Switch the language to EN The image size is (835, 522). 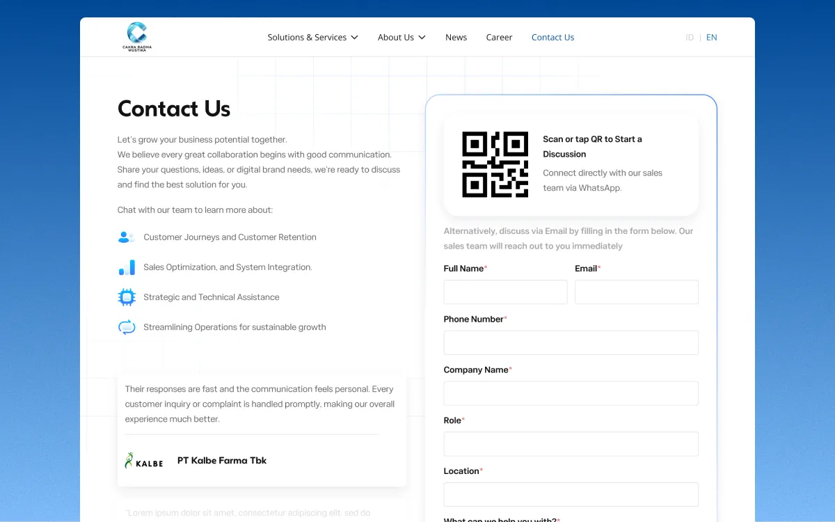pyautogui.click(x=711, y=38)
